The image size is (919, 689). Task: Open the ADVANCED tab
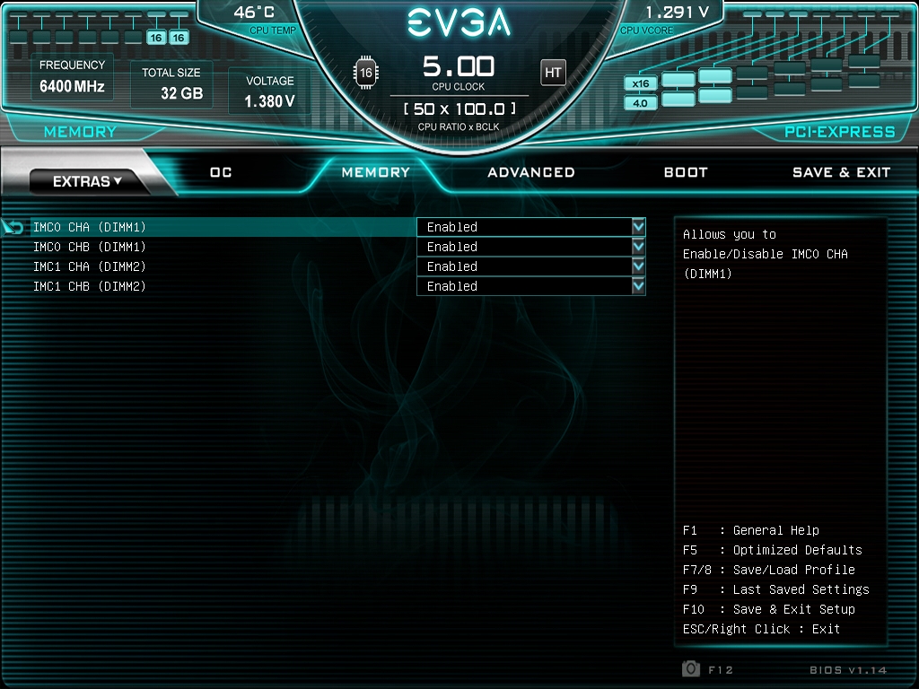tap(531, 172)
